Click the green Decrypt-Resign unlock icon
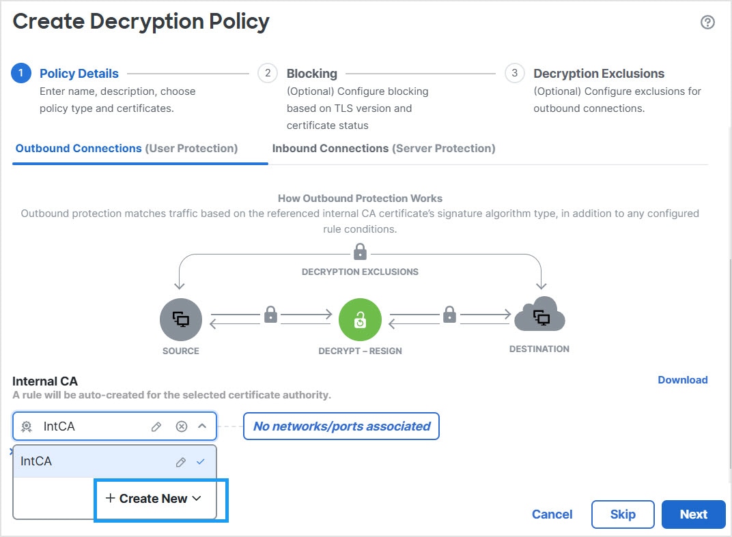The width and height of the screenshot is (732, 537). coord(360,319)
